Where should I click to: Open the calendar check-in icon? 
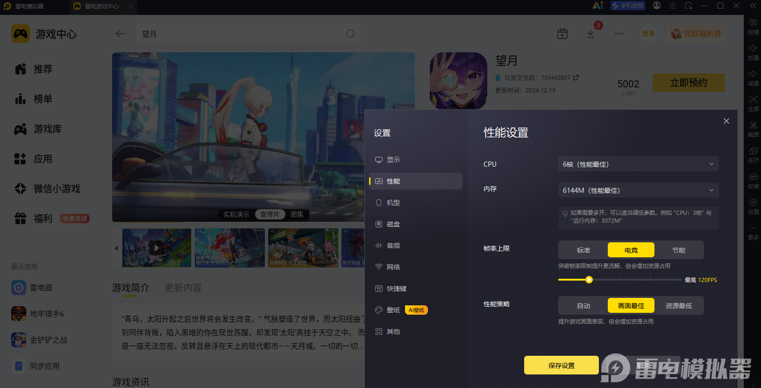click(x=562, y=34)
